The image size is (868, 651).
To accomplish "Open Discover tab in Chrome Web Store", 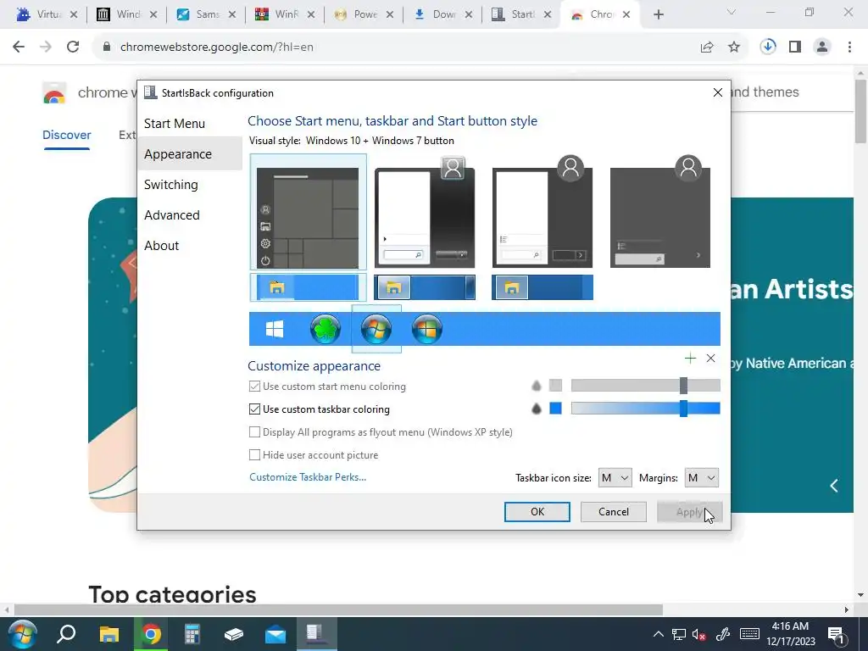I will click(x=66, y=135).
